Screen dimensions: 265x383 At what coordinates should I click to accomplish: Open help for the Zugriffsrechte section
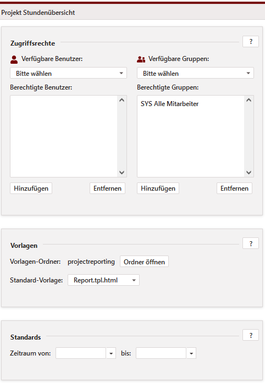(251, 42)
